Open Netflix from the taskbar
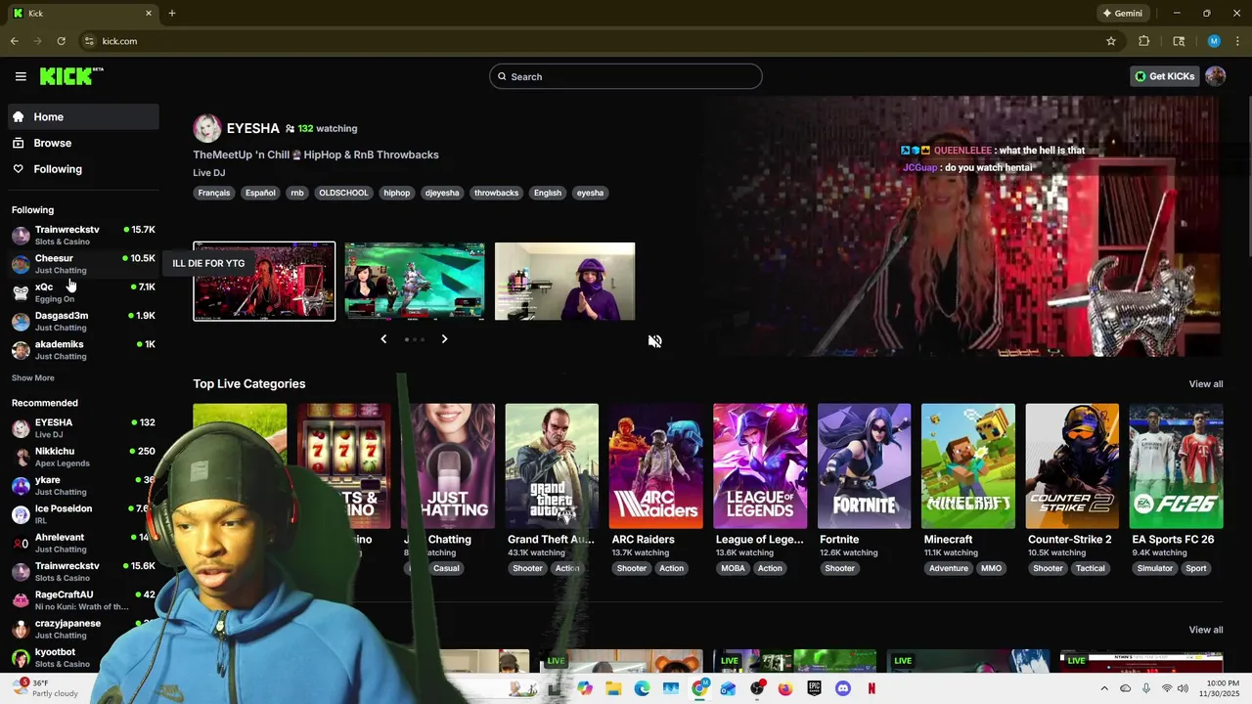This screenshot has height=704, width=1252. click(872, 688)
